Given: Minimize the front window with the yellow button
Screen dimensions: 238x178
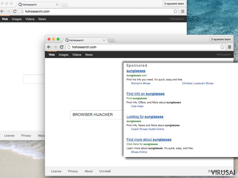Looking at the screenshot, I should click(x=53, y=39).
